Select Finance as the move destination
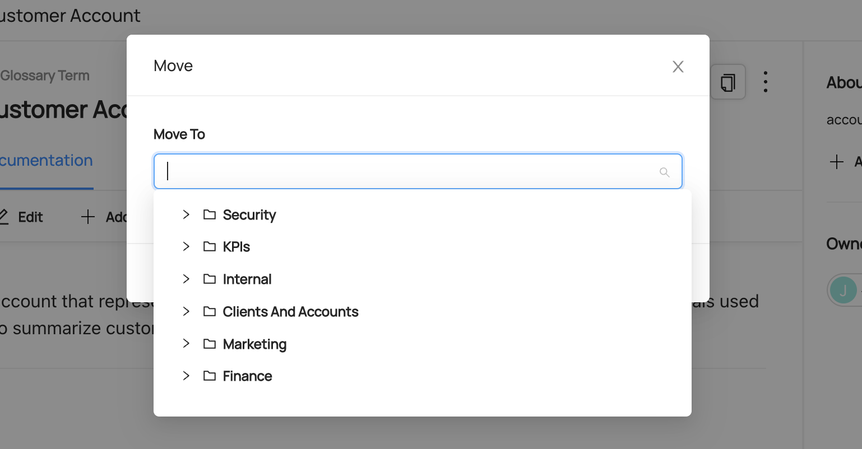The height and width of the screenshot is (449, 862). tap(247, 376)
